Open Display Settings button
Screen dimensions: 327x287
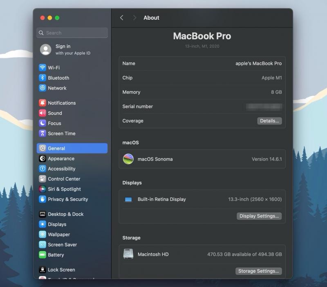pos(259,216)
